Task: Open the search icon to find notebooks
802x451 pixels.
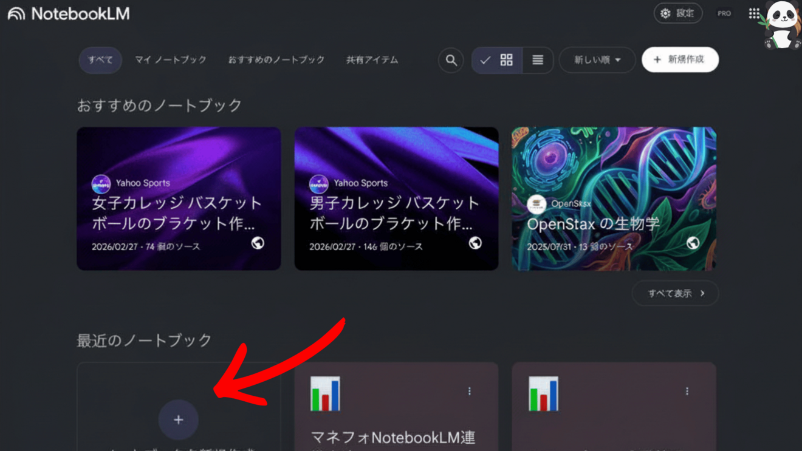Action: click(x=450, y=60)
